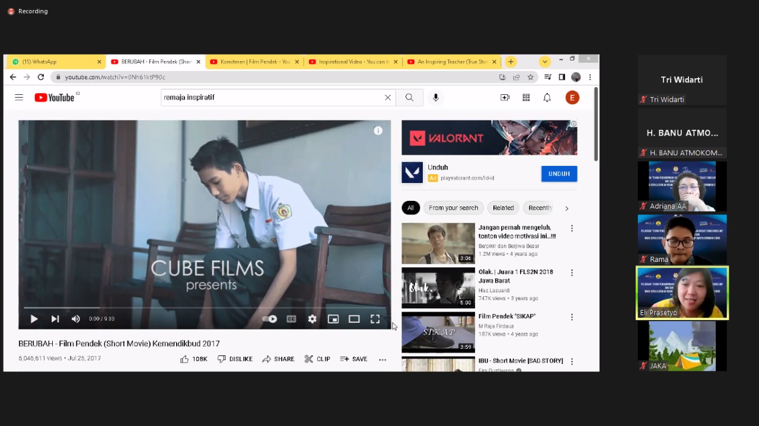Start voice search with microphone icon
The image size is (759, 426).
coord(436,97)
